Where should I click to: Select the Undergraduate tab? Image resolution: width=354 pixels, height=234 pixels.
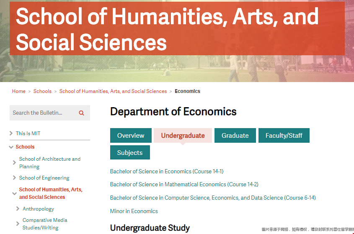coord(183,136)
